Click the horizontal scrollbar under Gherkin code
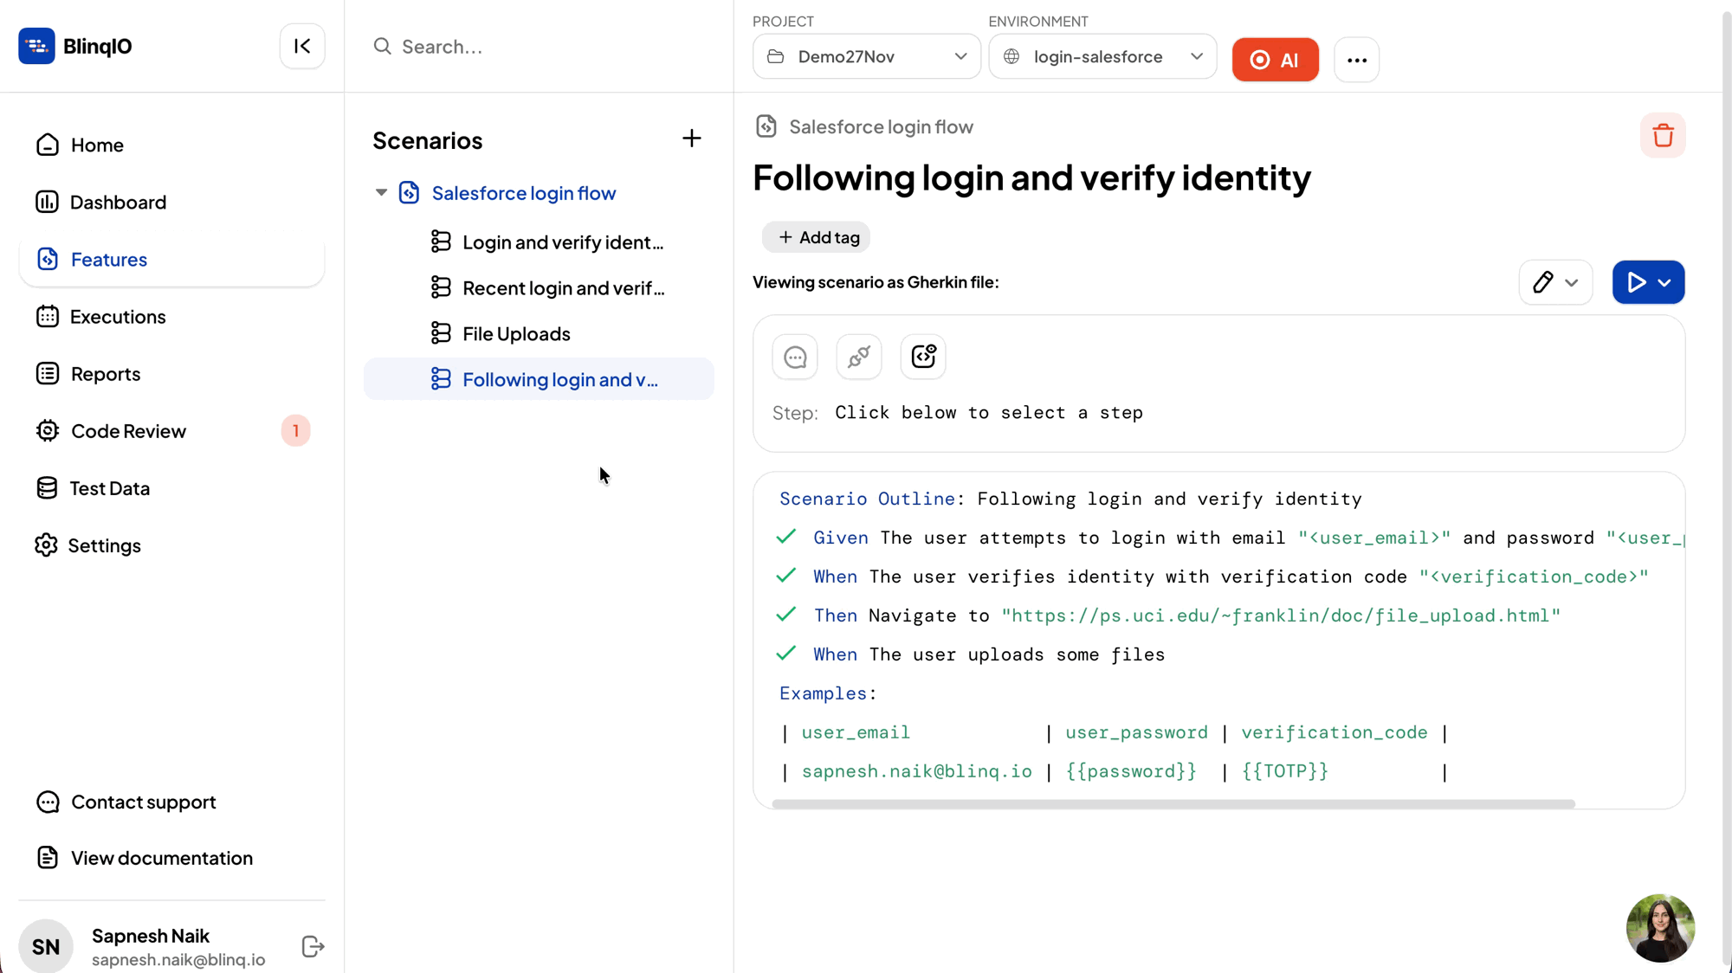Viewport: 1732px width, 973px height. point(1173,804)
